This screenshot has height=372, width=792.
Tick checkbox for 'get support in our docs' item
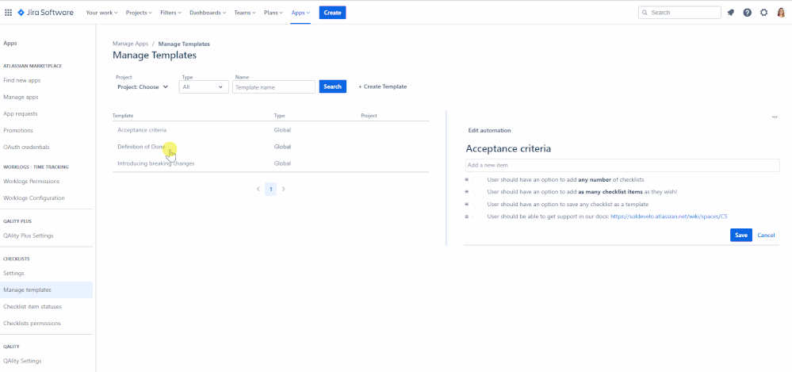coord(476,217)
